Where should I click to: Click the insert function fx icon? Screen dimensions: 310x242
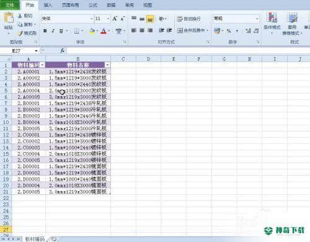click(x=62, y=50)
